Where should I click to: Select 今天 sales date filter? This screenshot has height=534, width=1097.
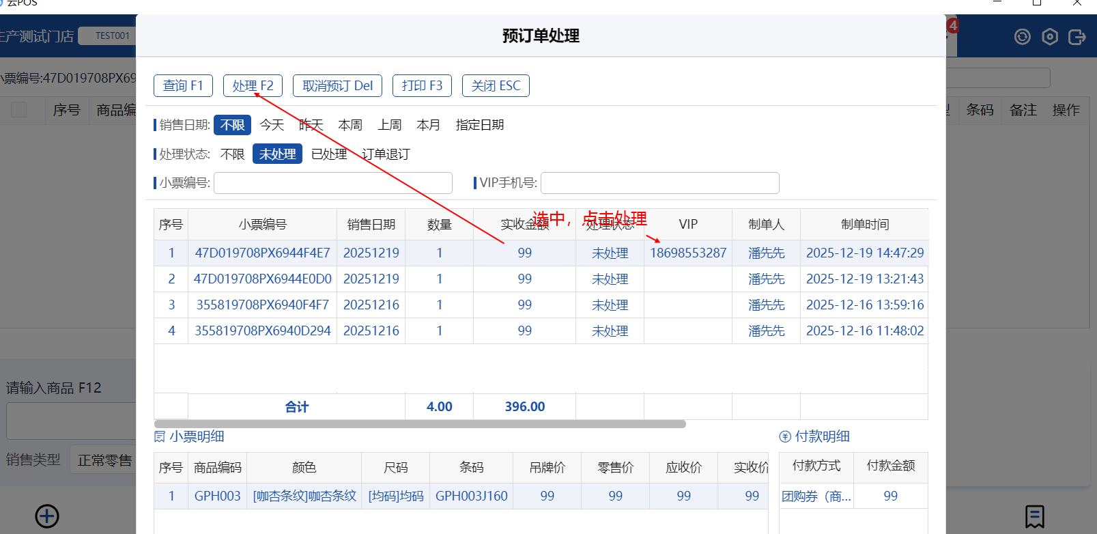(272, 125)
